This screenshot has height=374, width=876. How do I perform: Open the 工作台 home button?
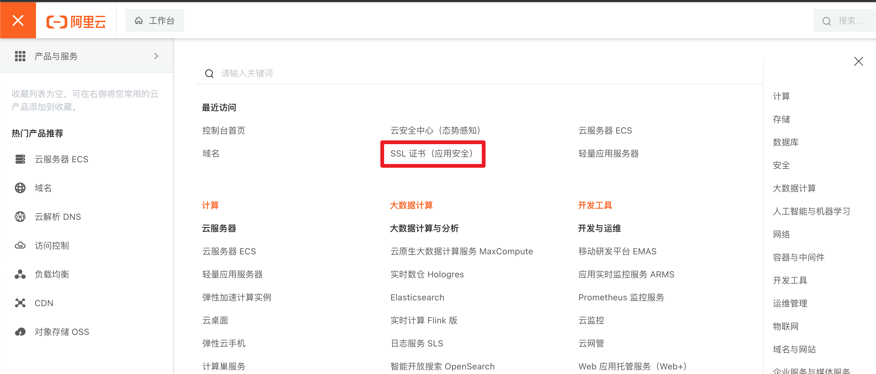tap(155, 21)
